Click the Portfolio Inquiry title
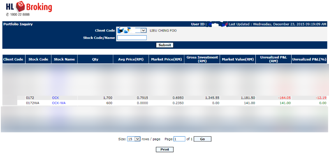 coord(18,24)
